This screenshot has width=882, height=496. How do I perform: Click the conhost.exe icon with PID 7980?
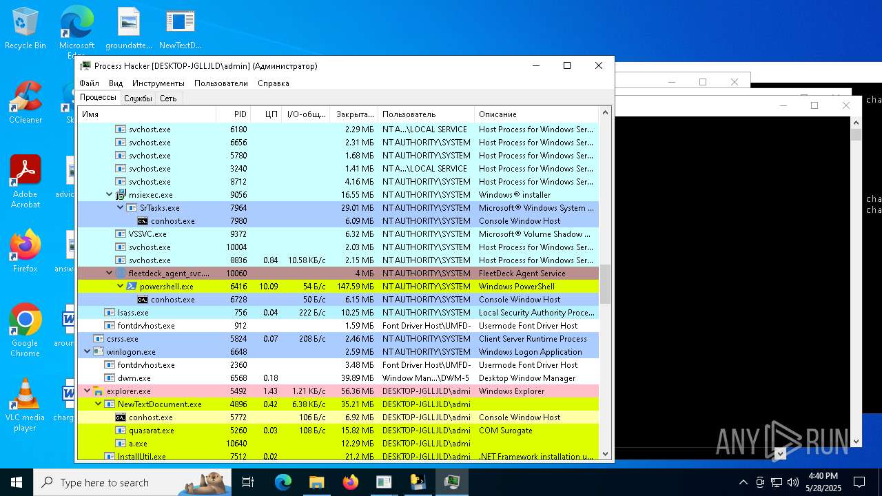coord(143,221)
